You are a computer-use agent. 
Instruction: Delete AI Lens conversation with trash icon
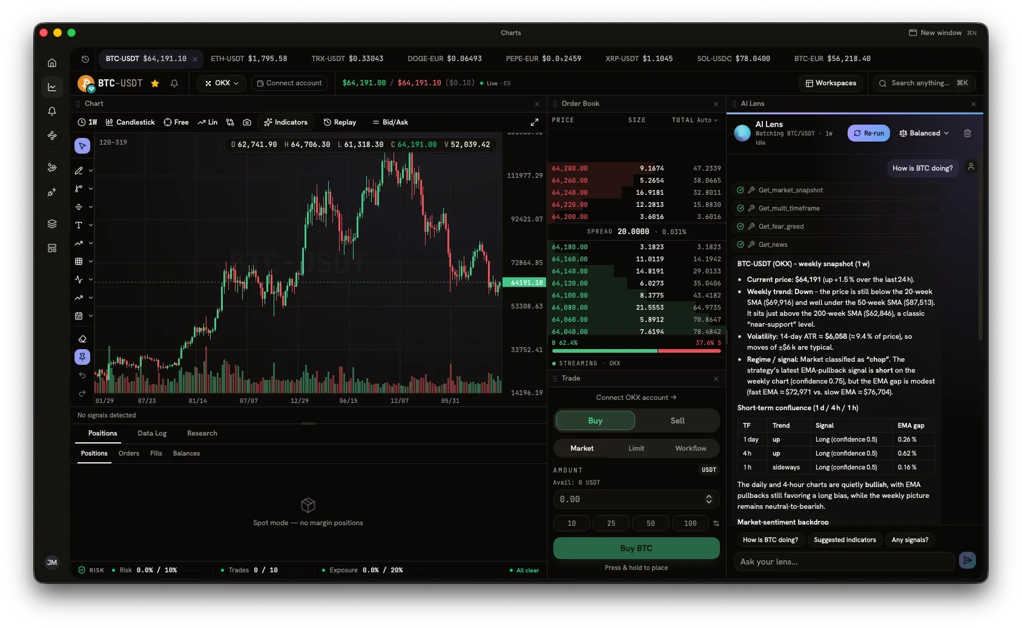point(968,133)
